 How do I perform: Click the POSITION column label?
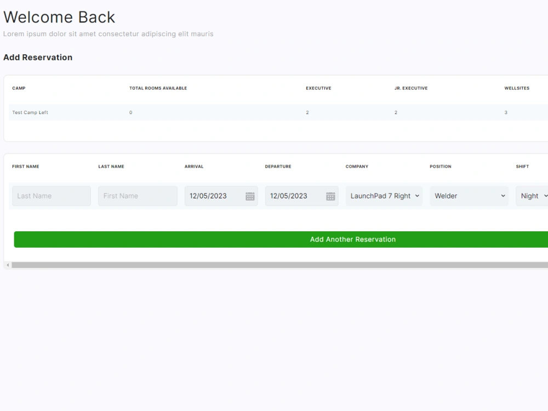point(441,167)
